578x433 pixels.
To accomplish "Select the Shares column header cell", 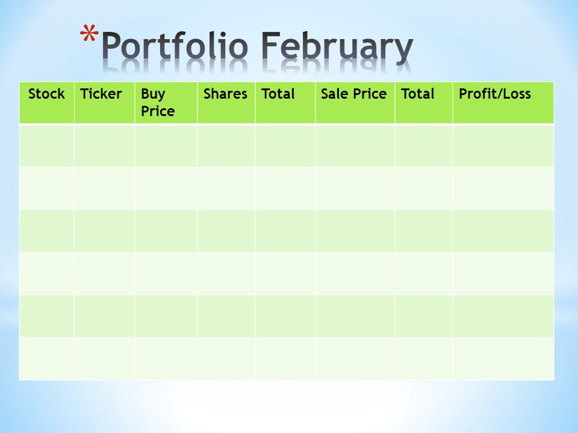I will (226, 103).
